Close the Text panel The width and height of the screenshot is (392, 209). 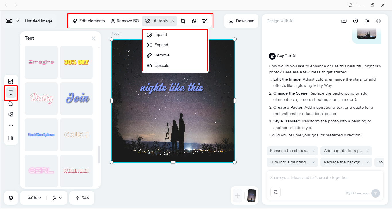tap(94, 38)
